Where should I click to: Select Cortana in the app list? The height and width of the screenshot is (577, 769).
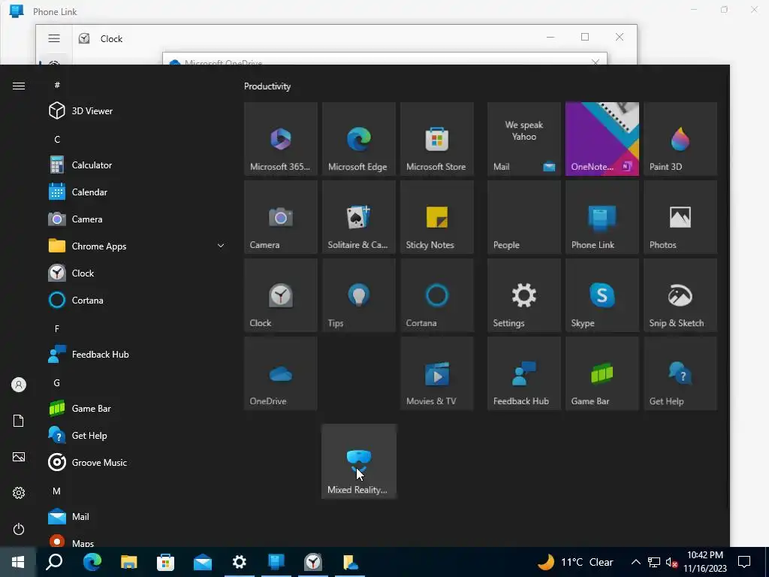click(137, 300)
